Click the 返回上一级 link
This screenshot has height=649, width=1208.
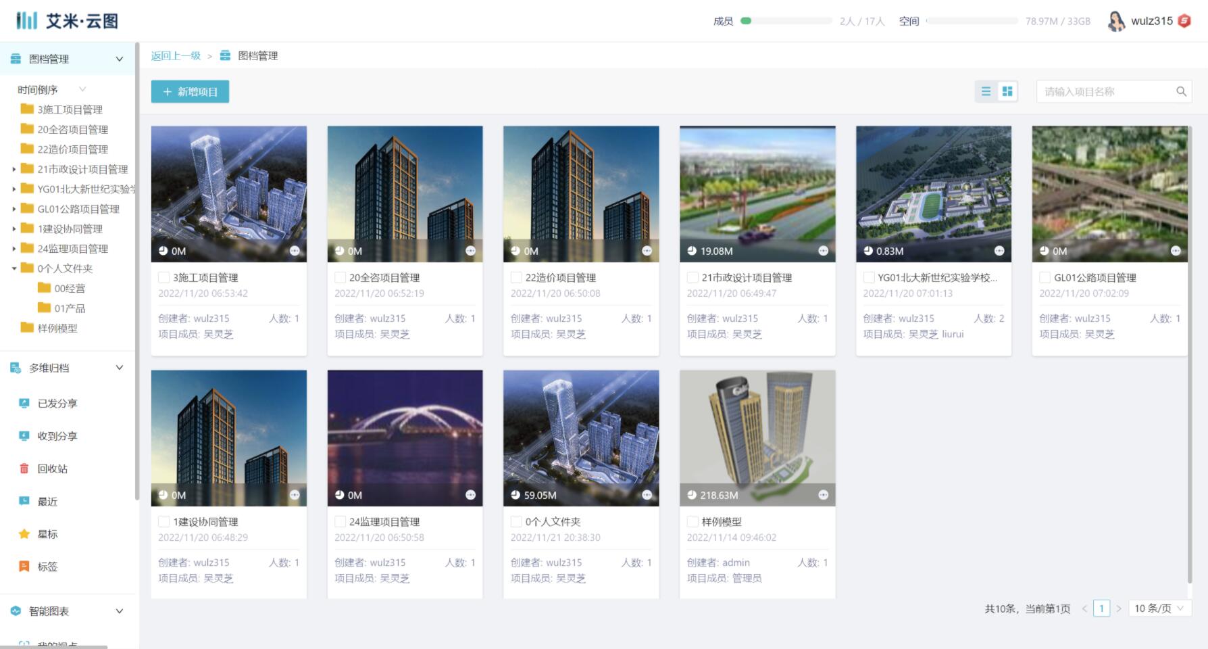pyautogui.click(x=176, y=55)
